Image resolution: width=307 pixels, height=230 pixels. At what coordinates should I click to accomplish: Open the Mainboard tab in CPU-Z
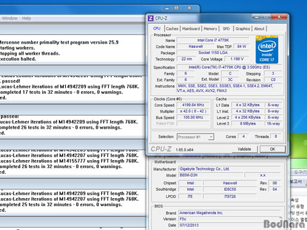click(x=191, y=29)
